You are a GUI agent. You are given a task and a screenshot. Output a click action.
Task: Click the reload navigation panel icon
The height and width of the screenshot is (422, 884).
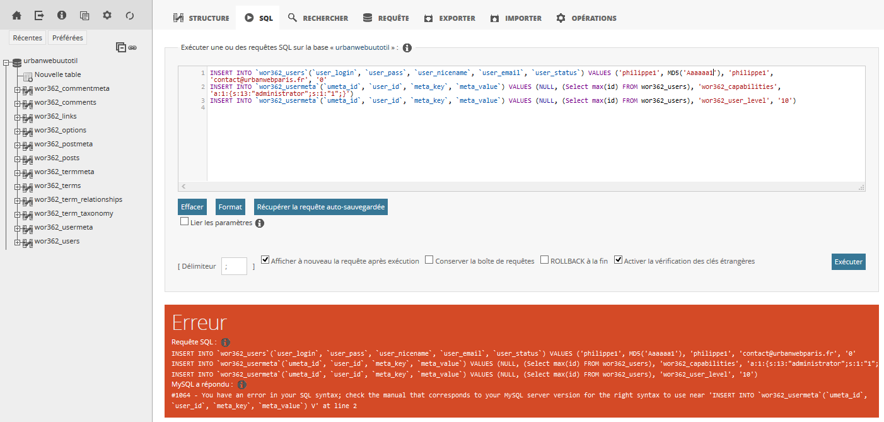[x=130, y=15]
